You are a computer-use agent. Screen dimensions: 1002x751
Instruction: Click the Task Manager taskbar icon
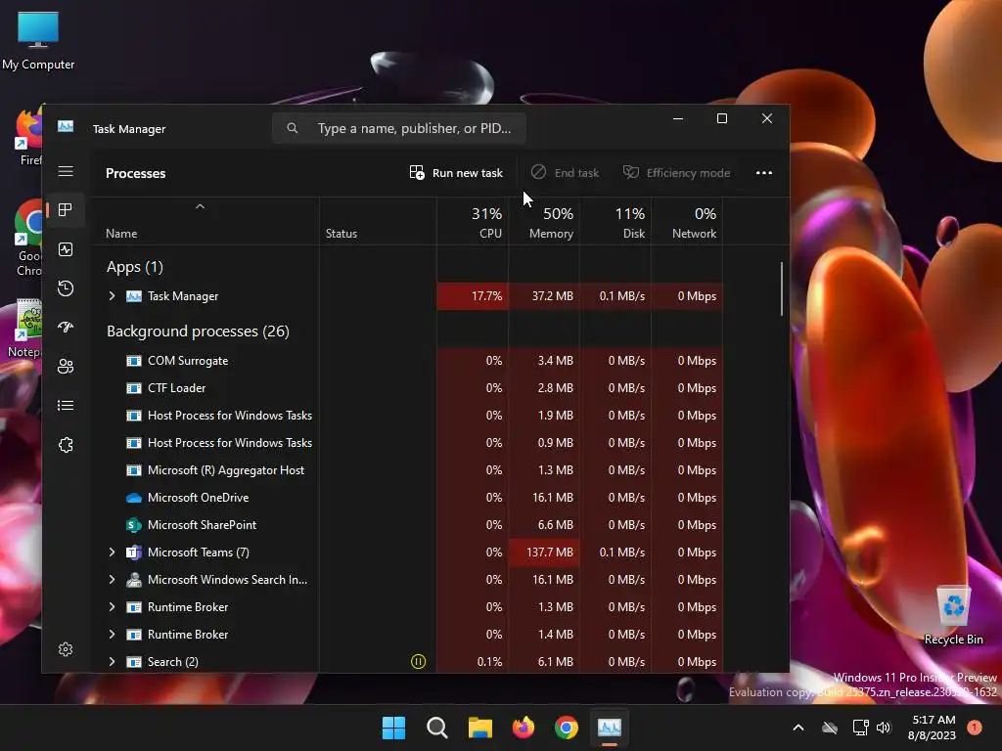609,728
